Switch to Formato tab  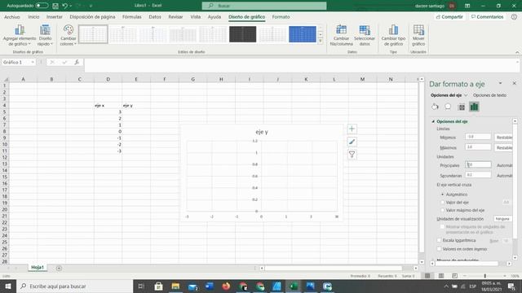click(281, 16)
